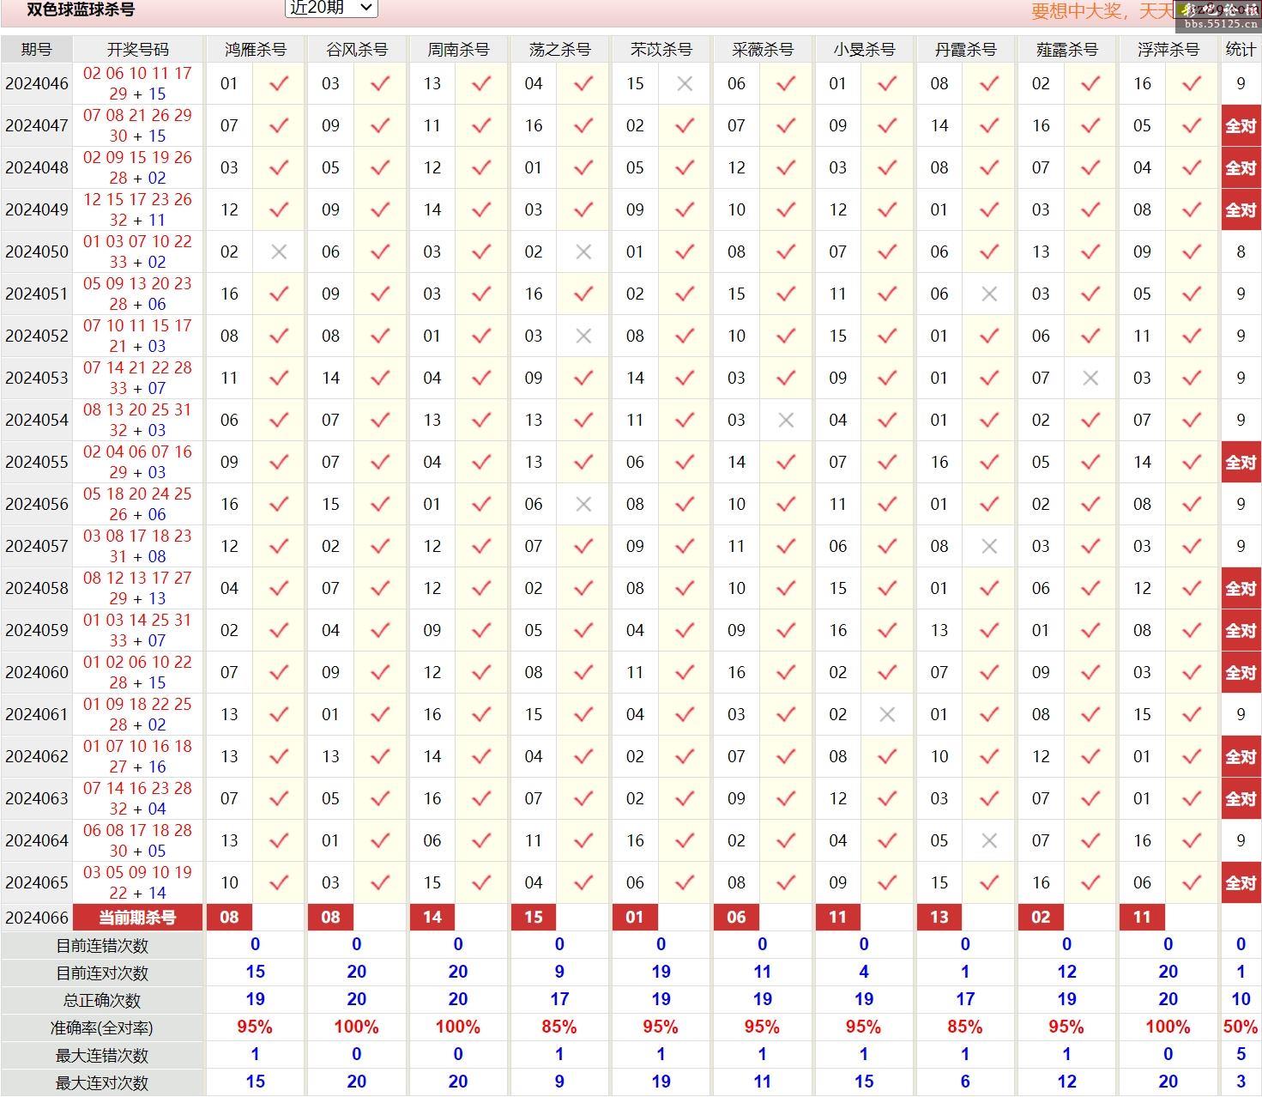Image resolution: width=1262 pixels, height=1097 pixels.
Task: Click the 最大连对次数 row label
Action: 102,1083
